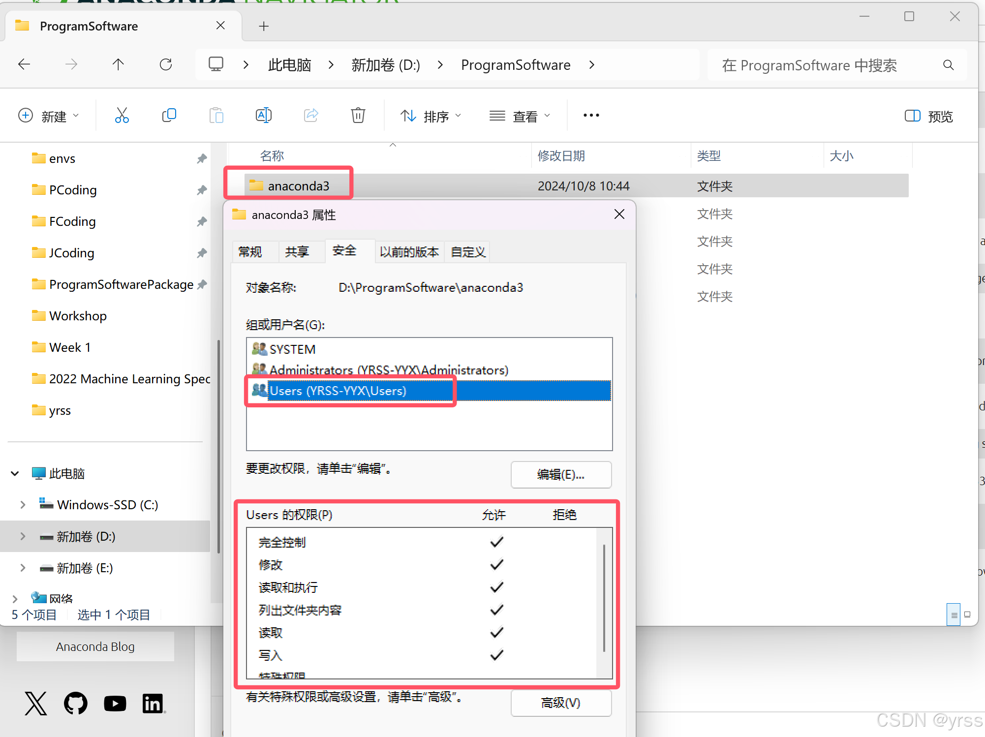Open the Sort dropdown menu
The image size is (985, 737).
tap(431, 116)
